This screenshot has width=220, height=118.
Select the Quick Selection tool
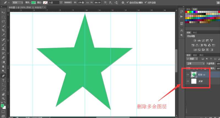[3, 26]
